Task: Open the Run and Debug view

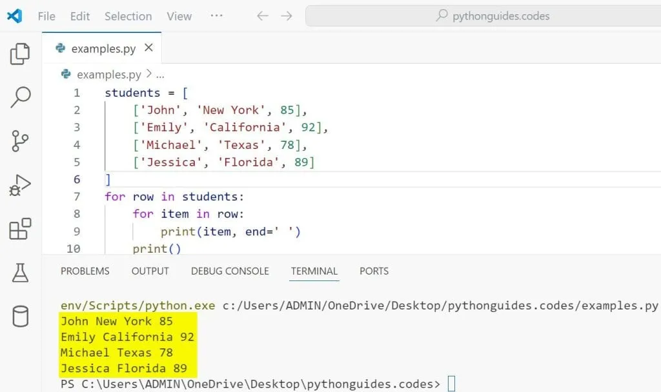Action: (x=21, y=186)
